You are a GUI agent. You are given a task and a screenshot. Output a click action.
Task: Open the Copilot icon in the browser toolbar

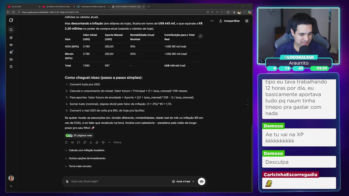click(249, 12)
